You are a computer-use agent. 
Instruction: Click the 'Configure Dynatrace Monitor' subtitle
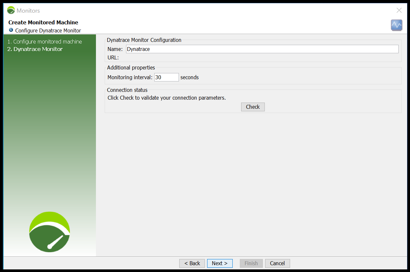48,31
